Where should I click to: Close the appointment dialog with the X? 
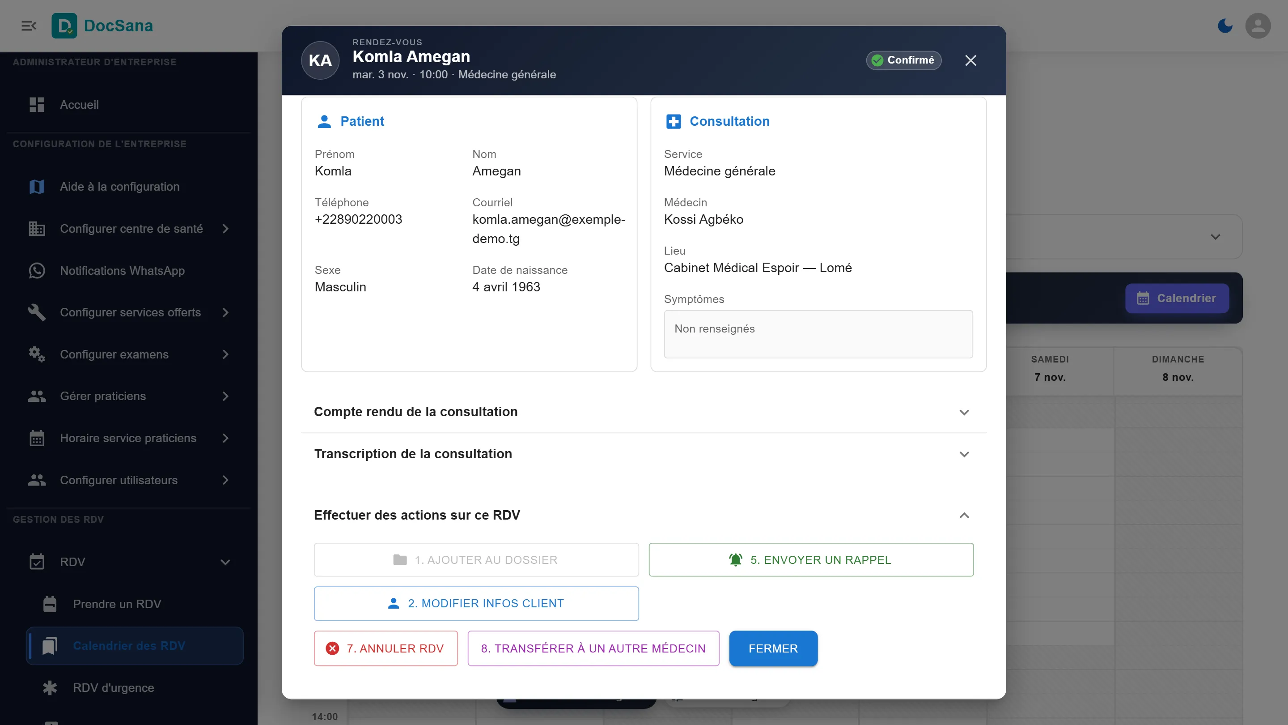tap(970, 60)
